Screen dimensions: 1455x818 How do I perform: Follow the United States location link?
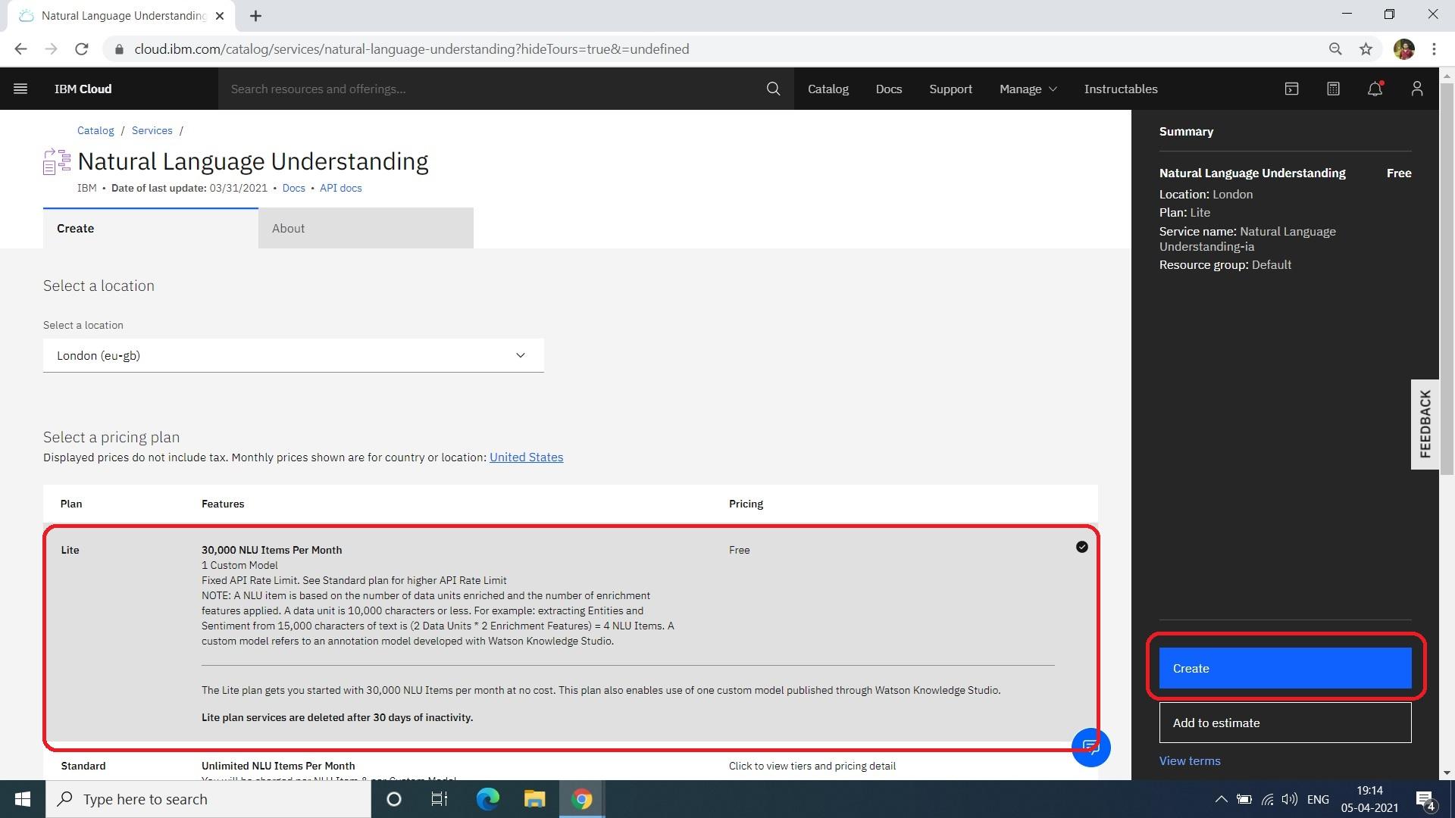coord(526,457)
